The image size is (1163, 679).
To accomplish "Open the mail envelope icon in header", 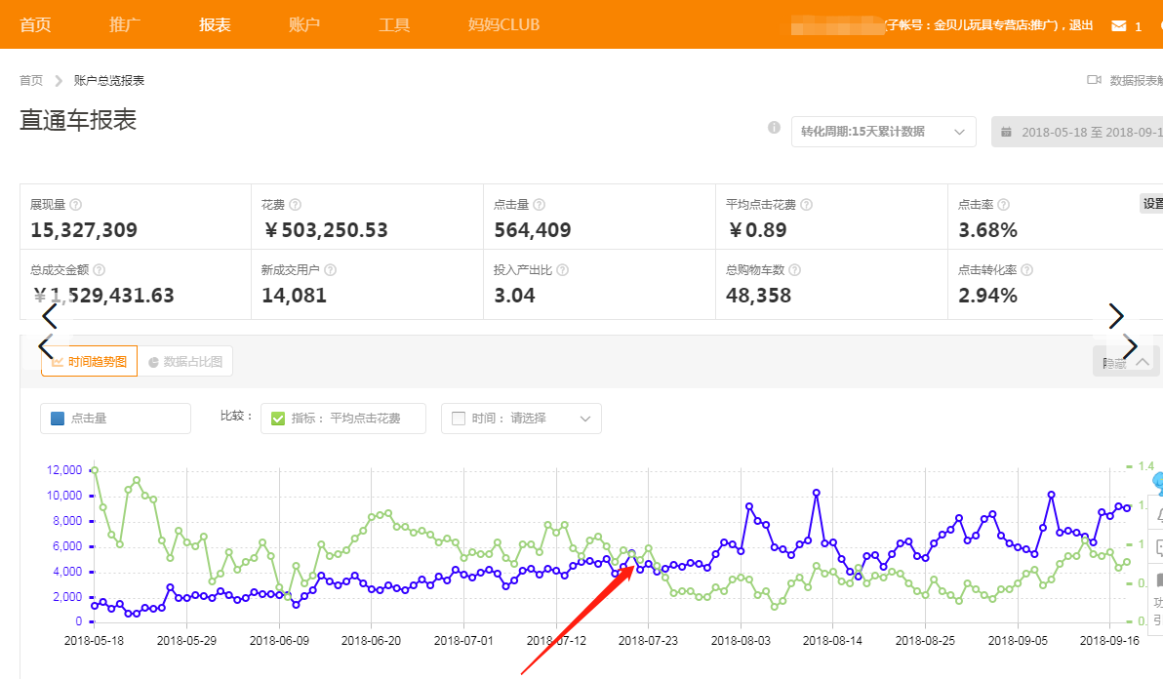I will pos(1118,26).
